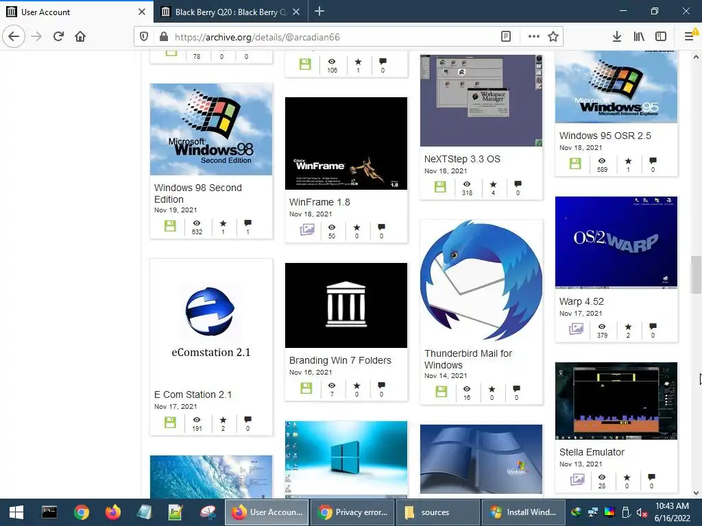Viewport: 702px width, 526px height.
Task: Click software icon on Windows 98 card
Action: 170,226
